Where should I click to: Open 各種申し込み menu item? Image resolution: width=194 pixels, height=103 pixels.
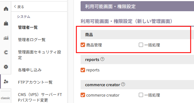point(30,70)
